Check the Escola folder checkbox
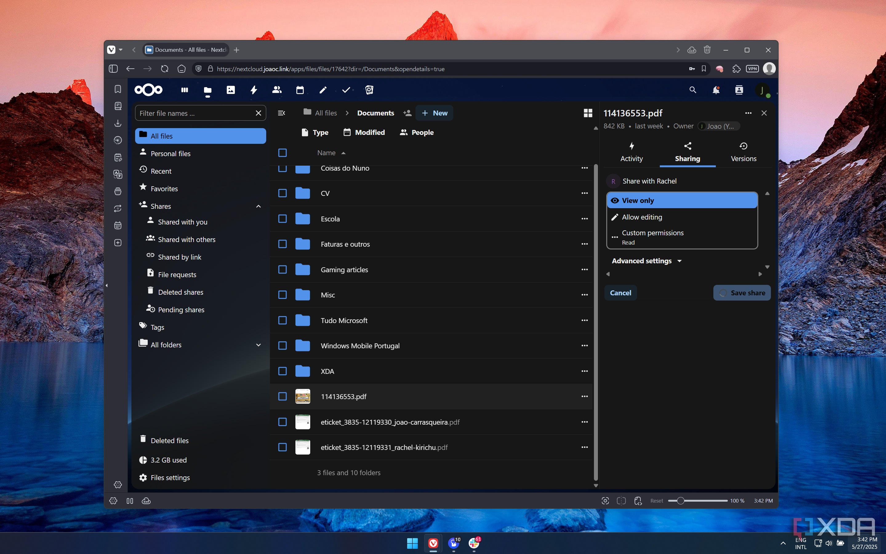This screenshot has width=886, height=554. click(282, 219)
